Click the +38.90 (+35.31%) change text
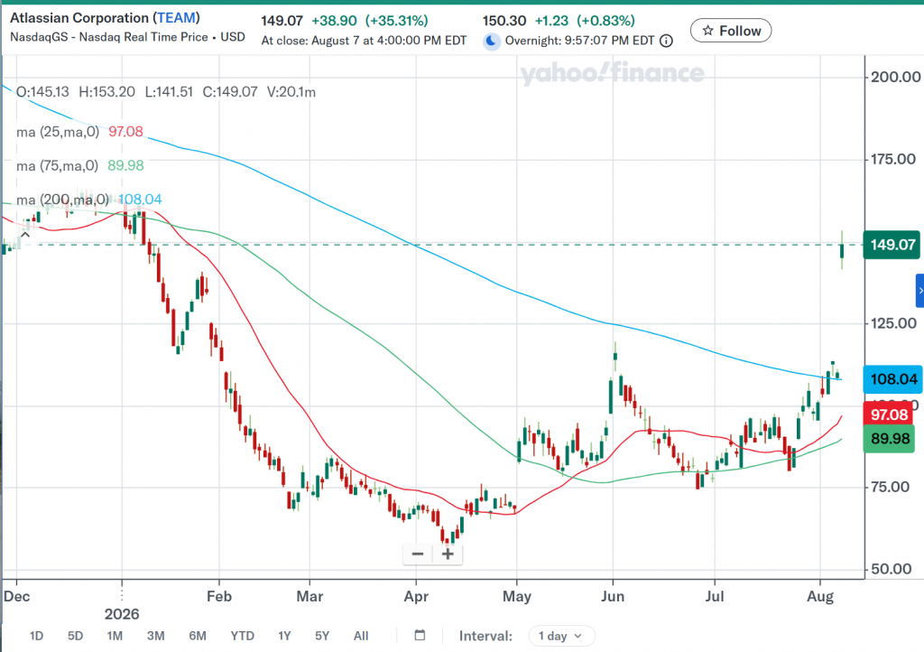The width and height of the screenshot is (924, 652). point(369,21)
